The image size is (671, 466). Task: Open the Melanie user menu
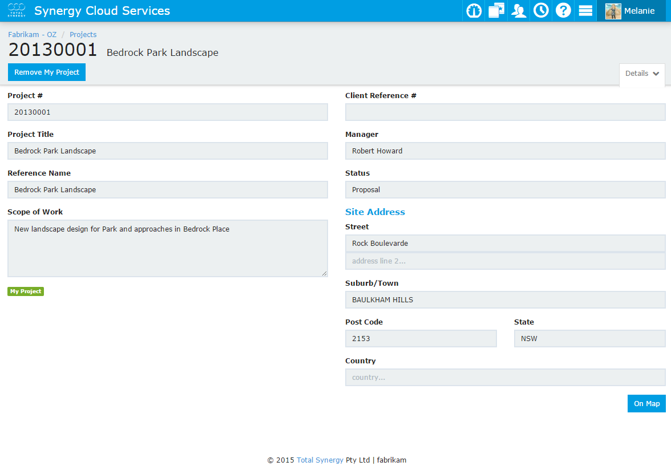[631, 11]
